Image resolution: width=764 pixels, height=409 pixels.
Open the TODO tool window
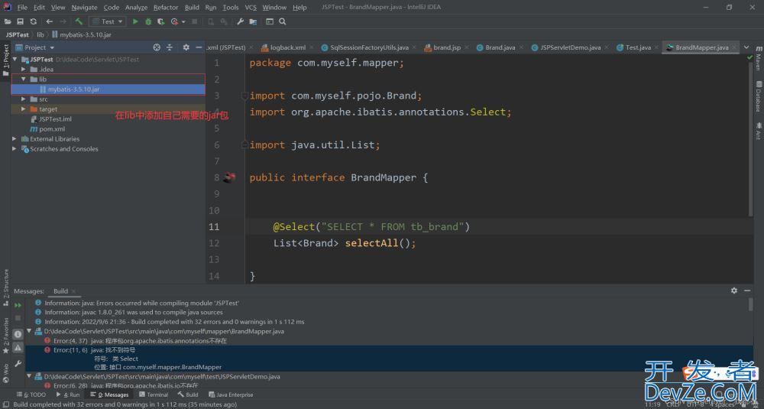[31, 395]
